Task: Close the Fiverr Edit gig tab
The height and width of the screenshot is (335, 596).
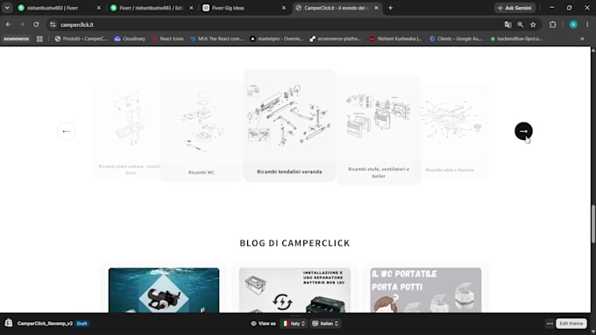Action: (191, 8)
